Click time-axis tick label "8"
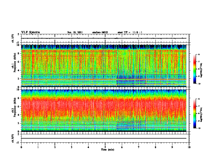Viewport: 213px width, 165px height. [155, 147]
